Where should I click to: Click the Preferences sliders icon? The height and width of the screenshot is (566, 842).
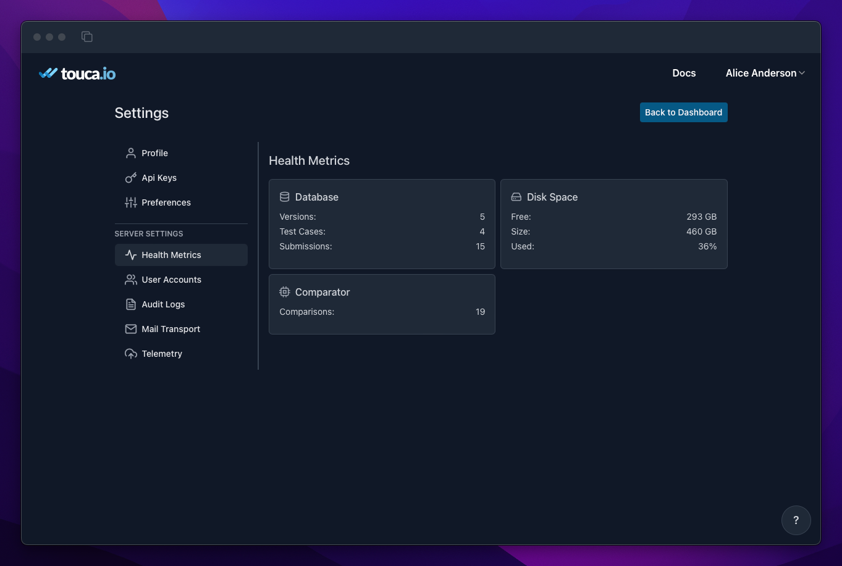tap(131, 202)
